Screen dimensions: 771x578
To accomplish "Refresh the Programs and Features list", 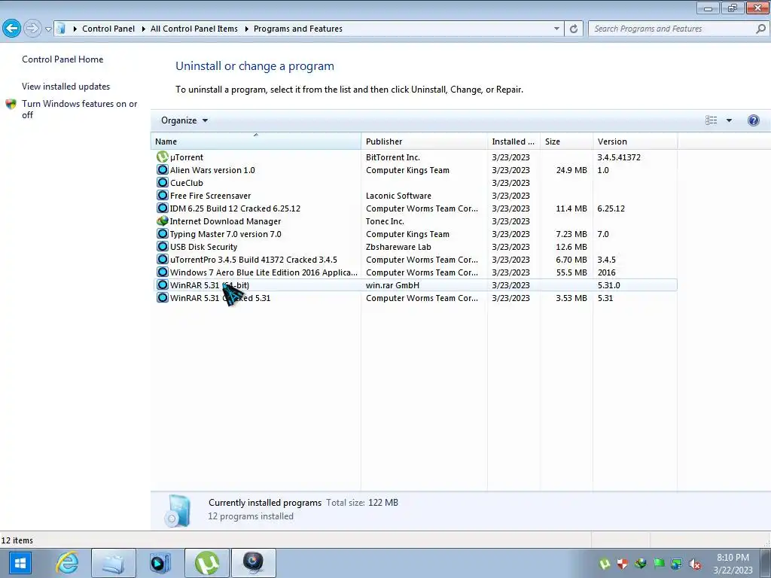I will (573, 29).
